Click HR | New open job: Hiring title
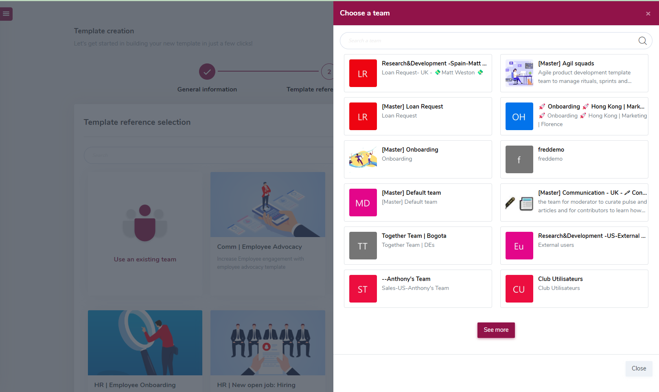Image resolution: width=659 pixels, height=392 pixels. click(x=256, y=385)
